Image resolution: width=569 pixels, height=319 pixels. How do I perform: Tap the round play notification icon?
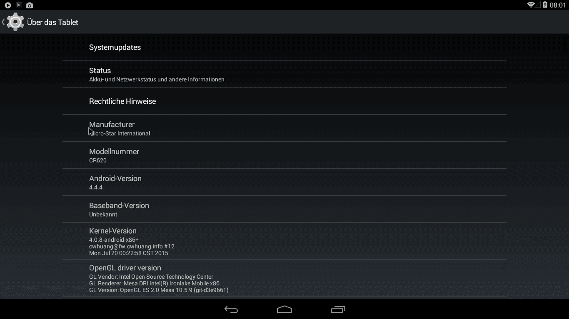7,5
